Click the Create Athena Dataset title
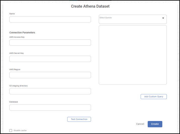 (x=90, y=6)
